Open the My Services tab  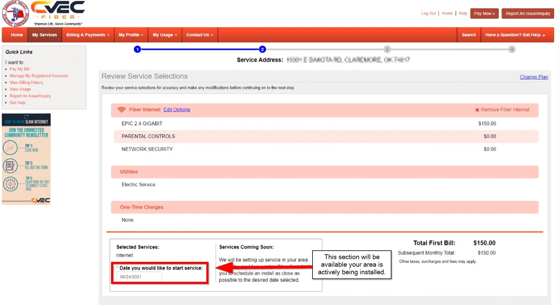pos(44,35)
